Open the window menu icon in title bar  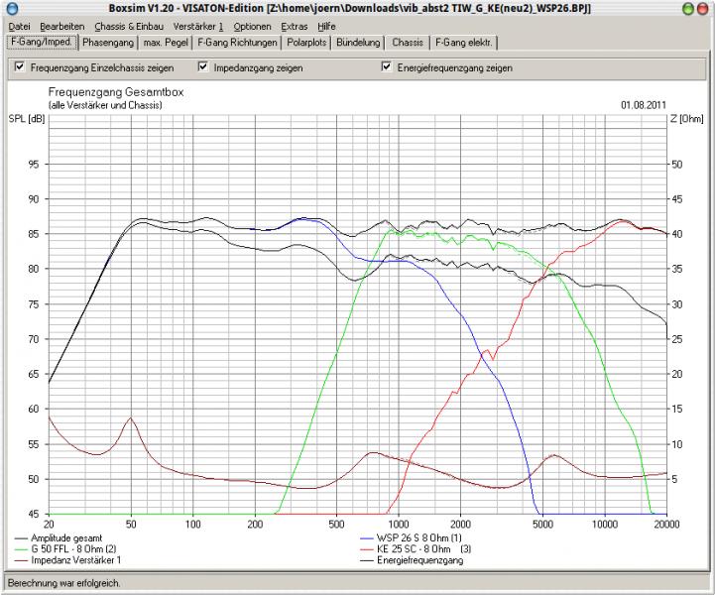pyautogui.click(x=10, y=8)
